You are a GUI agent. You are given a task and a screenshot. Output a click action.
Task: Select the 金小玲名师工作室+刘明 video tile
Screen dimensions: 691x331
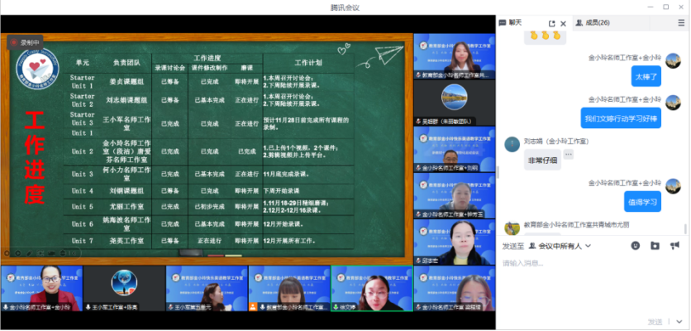pyautogui.click(x=455, y=150)
